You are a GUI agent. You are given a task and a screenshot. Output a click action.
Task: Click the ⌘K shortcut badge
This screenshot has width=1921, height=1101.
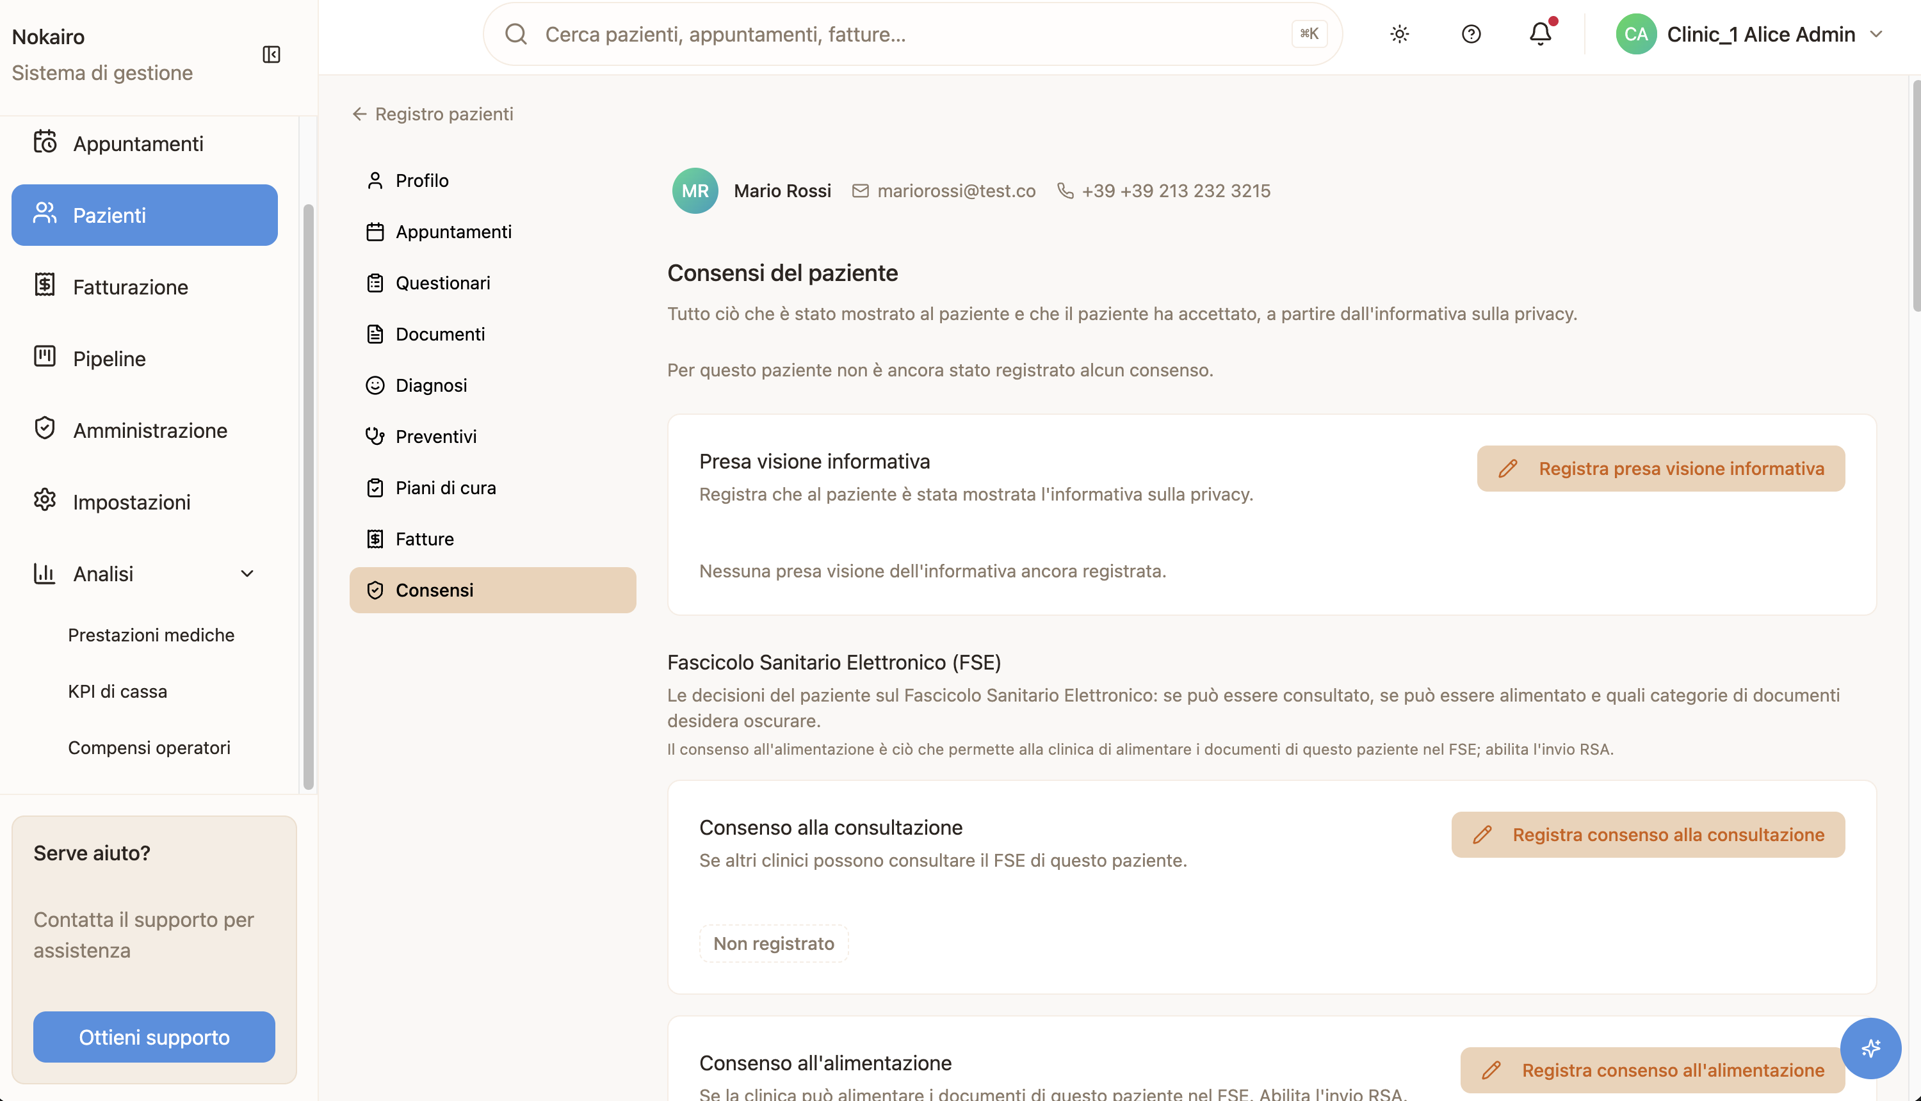[x=1309, y=34]
